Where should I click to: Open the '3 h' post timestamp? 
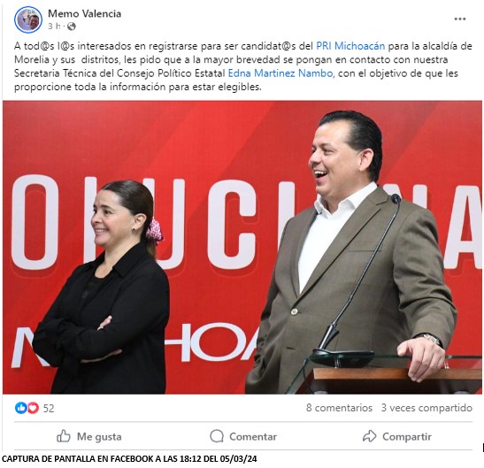54,27
